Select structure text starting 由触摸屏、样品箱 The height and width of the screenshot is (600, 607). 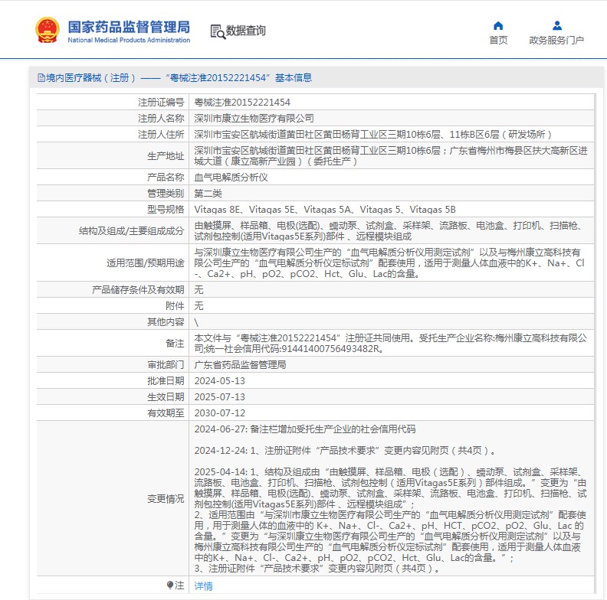pos(389,231)
